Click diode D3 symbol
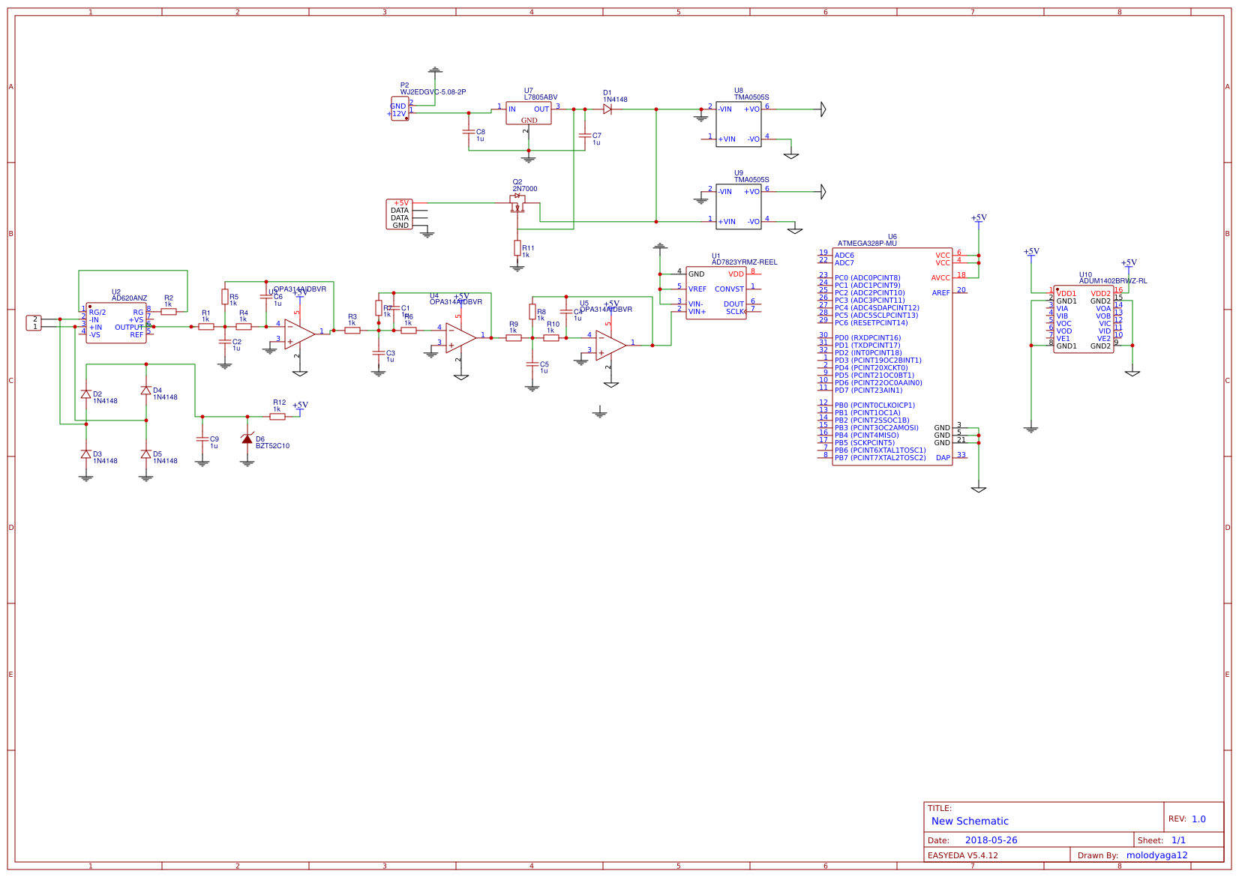 pyautogui.click(x=86, y=454)
